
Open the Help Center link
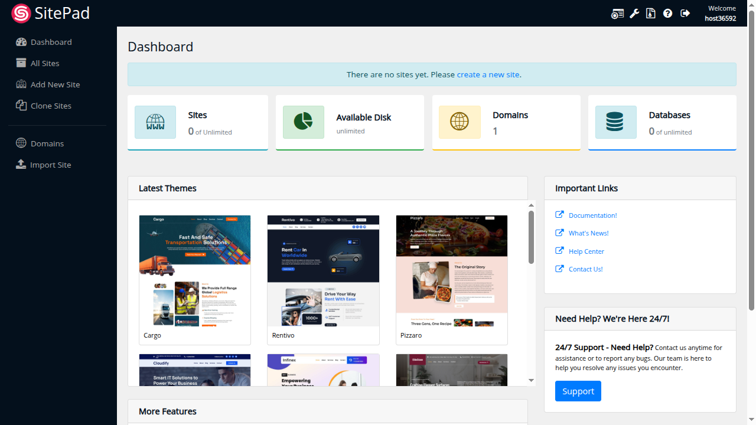click(x=586, y=251)
